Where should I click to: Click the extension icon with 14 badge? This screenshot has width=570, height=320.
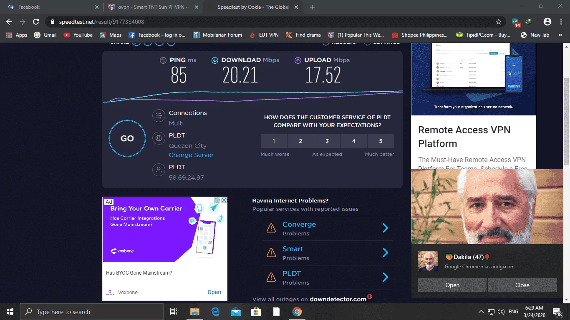pos(516,22)
